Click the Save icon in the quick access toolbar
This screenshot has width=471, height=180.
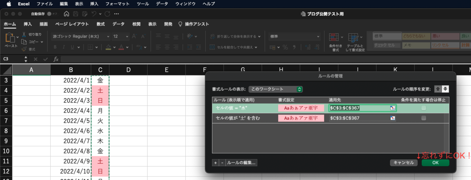(75, 14)
